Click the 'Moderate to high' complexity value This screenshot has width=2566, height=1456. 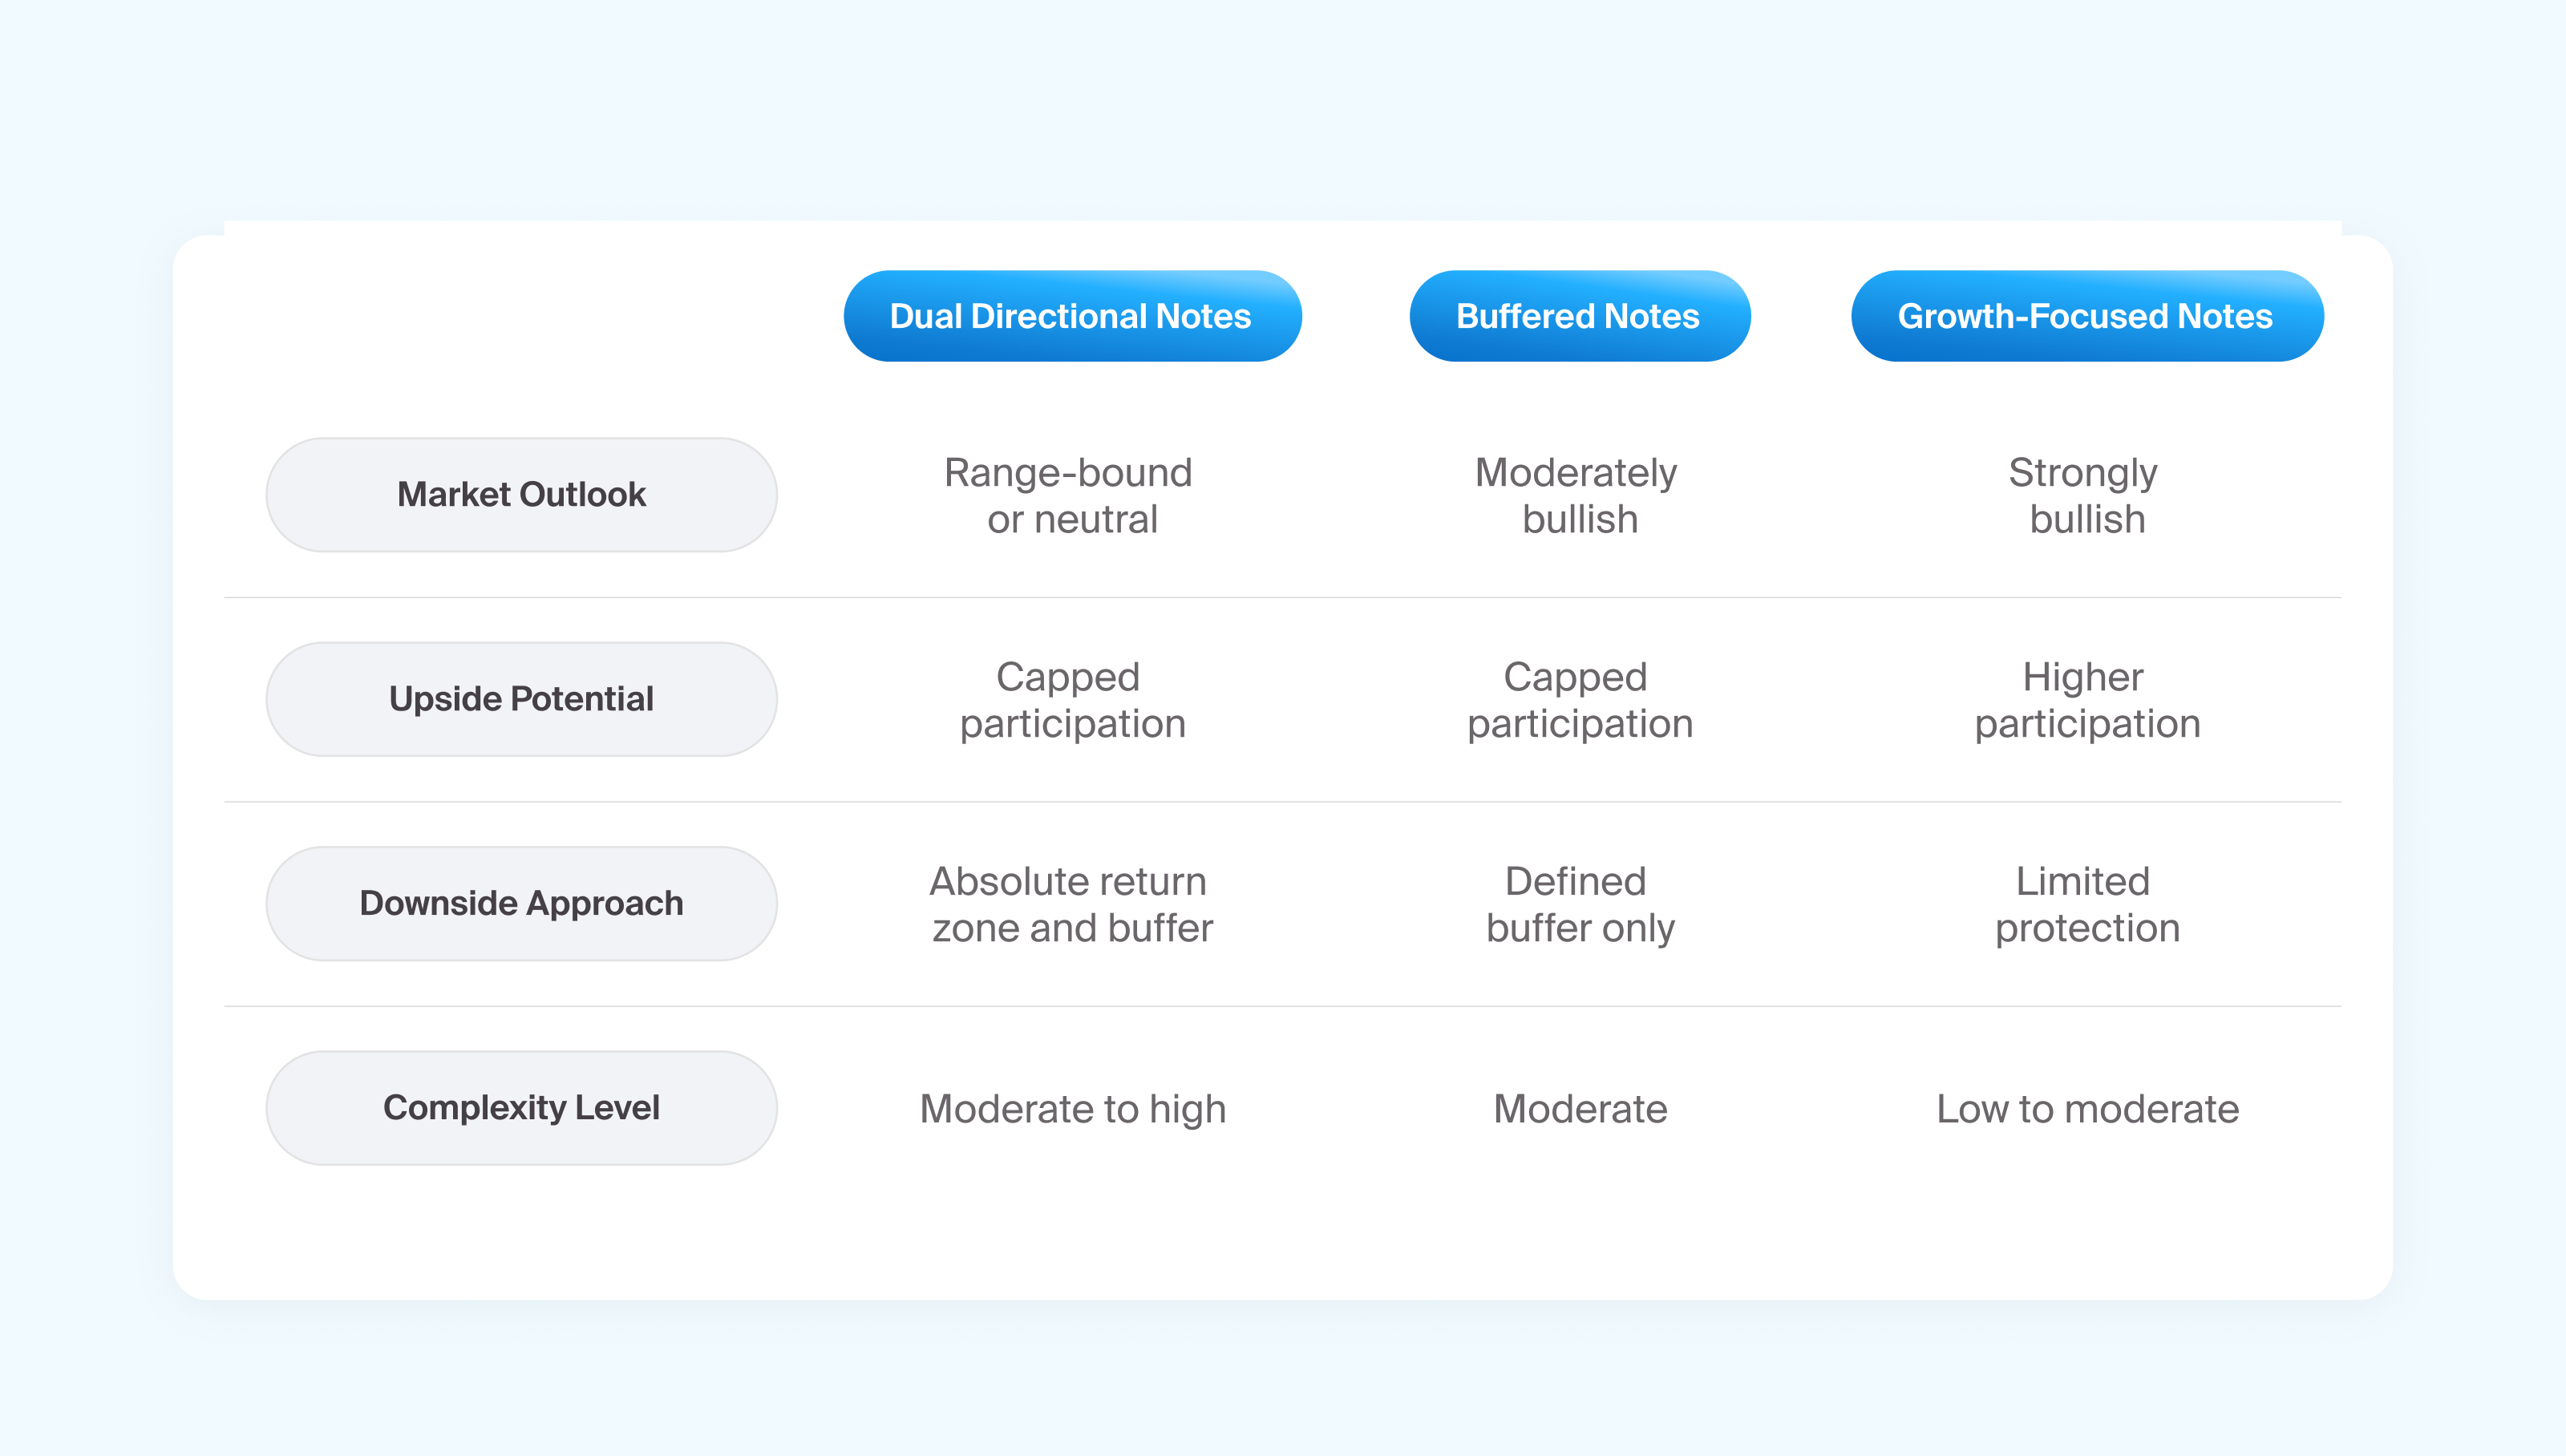point(1072,1109)
